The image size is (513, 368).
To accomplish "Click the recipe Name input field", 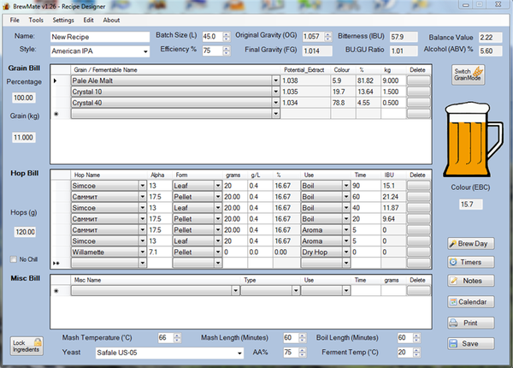I will pos(99,37).
